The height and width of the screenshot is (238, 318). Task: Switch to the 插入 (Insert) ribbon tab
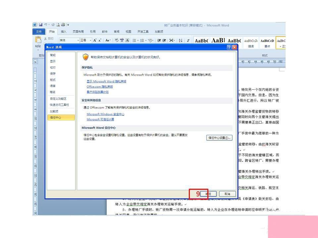(64, 32)
